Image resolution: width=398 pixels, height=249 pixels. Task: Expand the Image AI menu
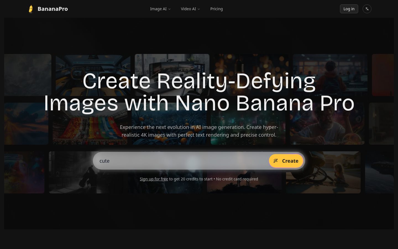pos(160,9)
